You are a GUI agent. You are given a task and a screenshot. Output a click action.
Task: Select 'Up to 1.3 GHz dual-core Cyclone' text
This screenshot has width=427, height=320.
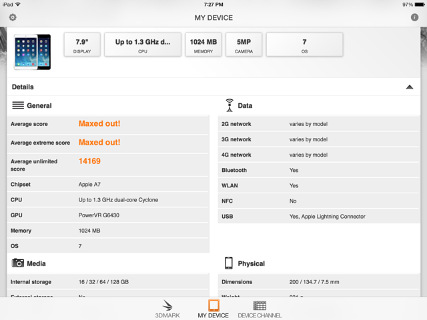pos(118,200)
